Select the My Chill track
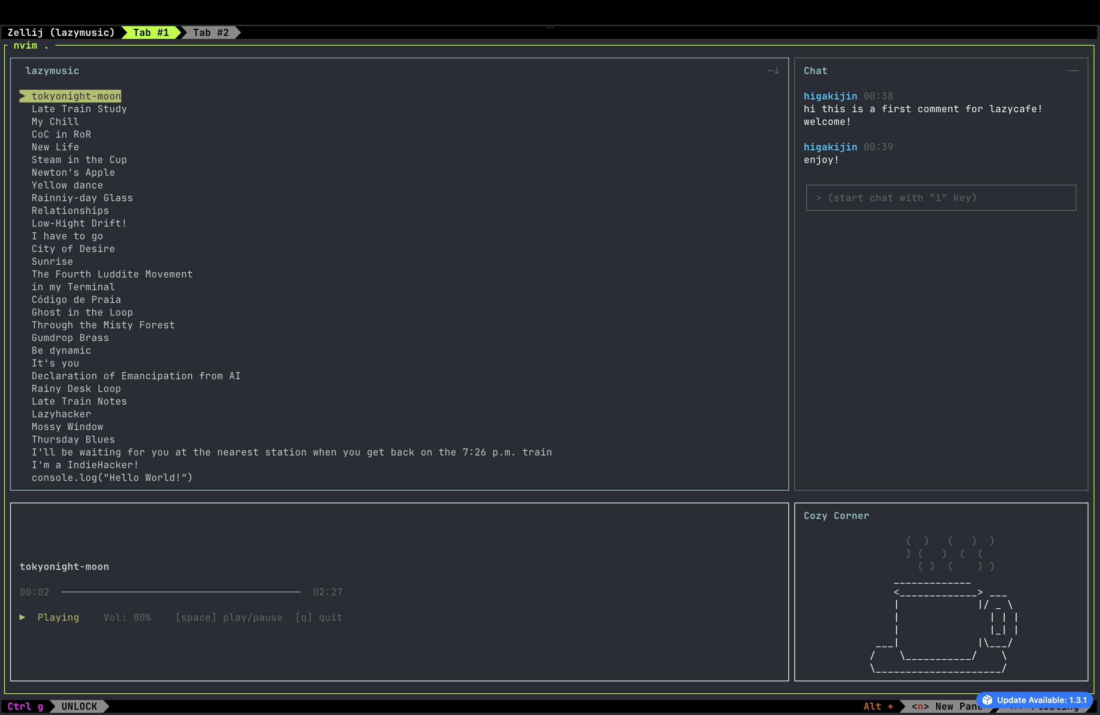The height and width of the screenshot is (715, 1100). click(55, 122)
